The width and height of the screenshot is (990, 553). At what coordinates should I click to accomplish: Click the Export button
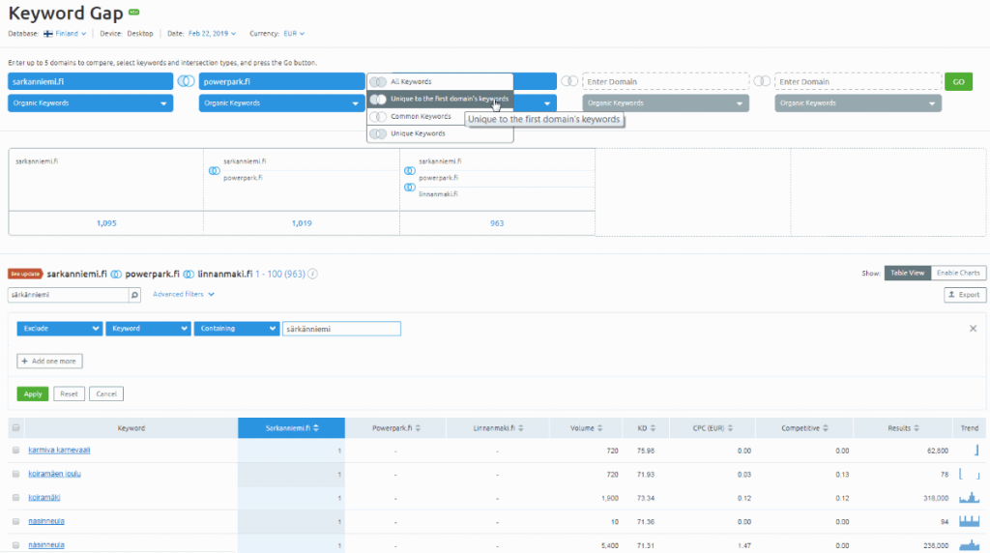pos(964,295)
